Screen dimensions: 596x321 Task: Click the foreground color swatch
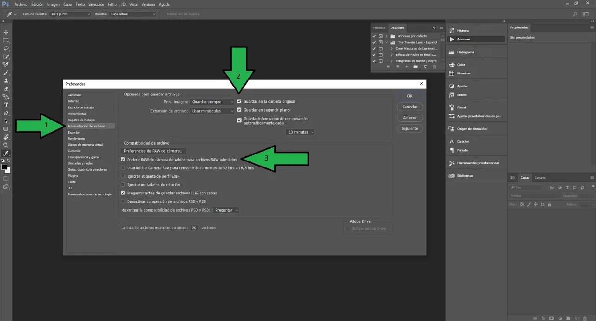pyautogui.click(x=4, y=167)
